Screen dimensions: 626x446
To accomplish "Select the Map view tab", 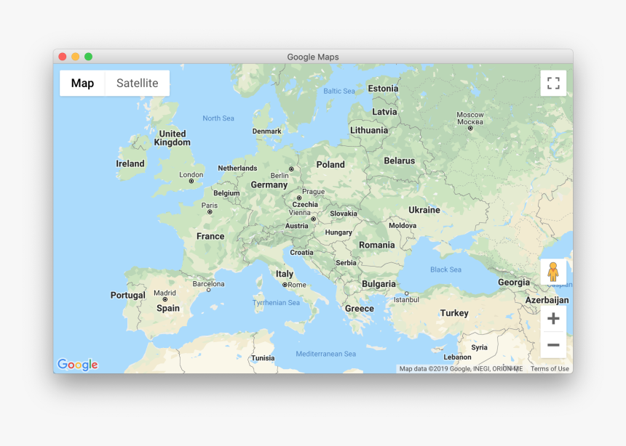I will 82,83.
